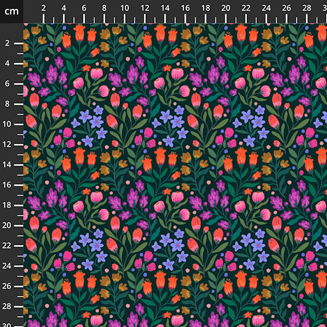Viewport: 327px width, 327px height.
Task: Select the 4 mark on the horizontal ruler
Action: pos(64,8)
